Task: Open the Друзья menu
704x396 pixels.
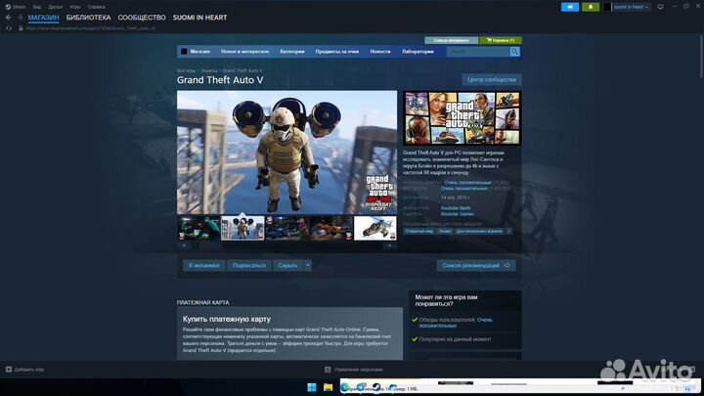Action: 55,7
